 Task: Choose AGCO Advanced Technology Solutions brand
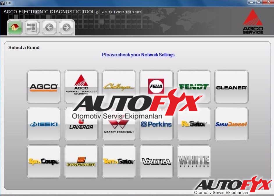81,87
